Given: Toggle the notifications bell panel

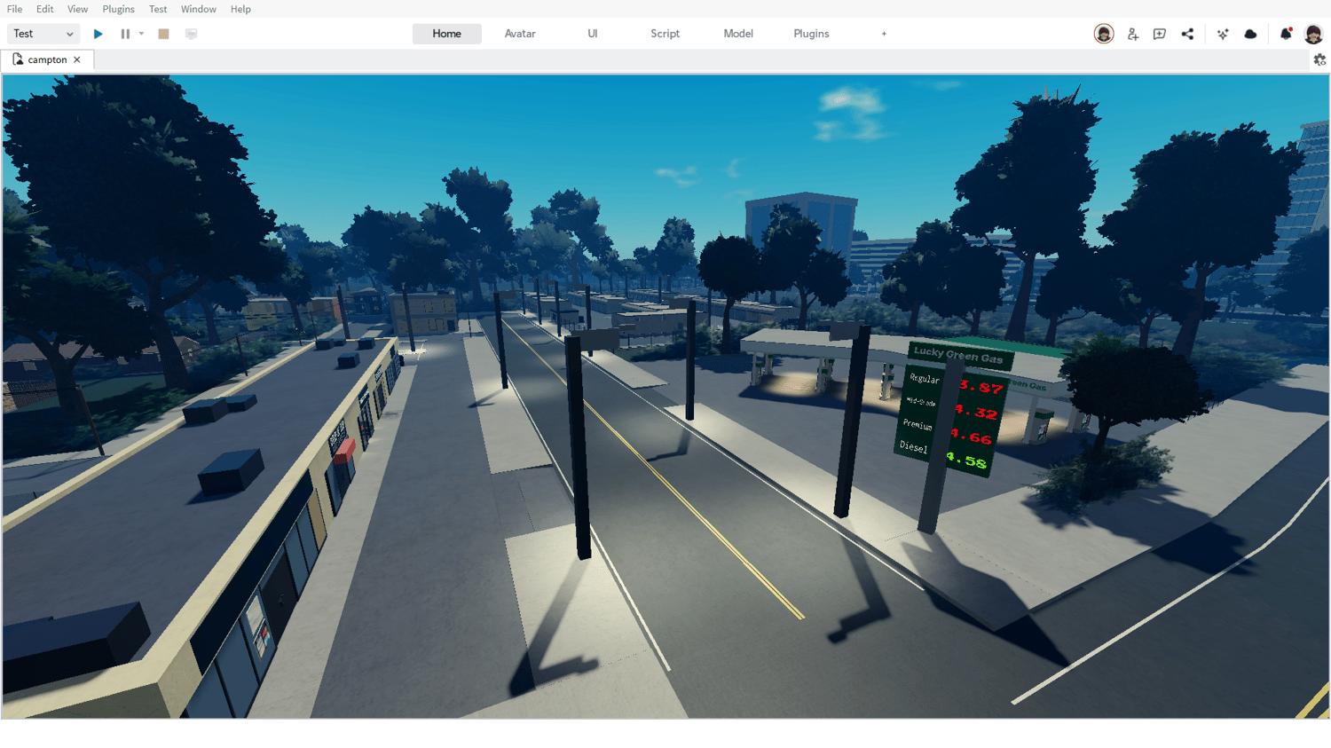Looking at the screenshot, I should point(1287,34).
